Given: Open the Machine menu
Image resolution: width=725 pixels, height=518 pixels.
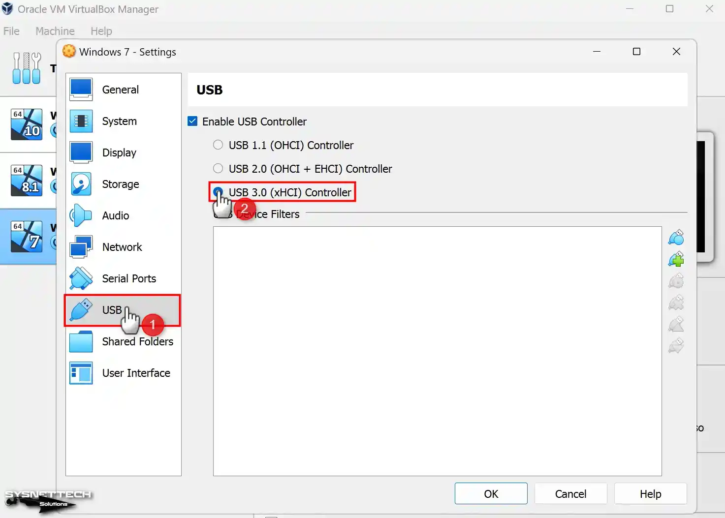Looking at the screenshot, I should (55, 31).
